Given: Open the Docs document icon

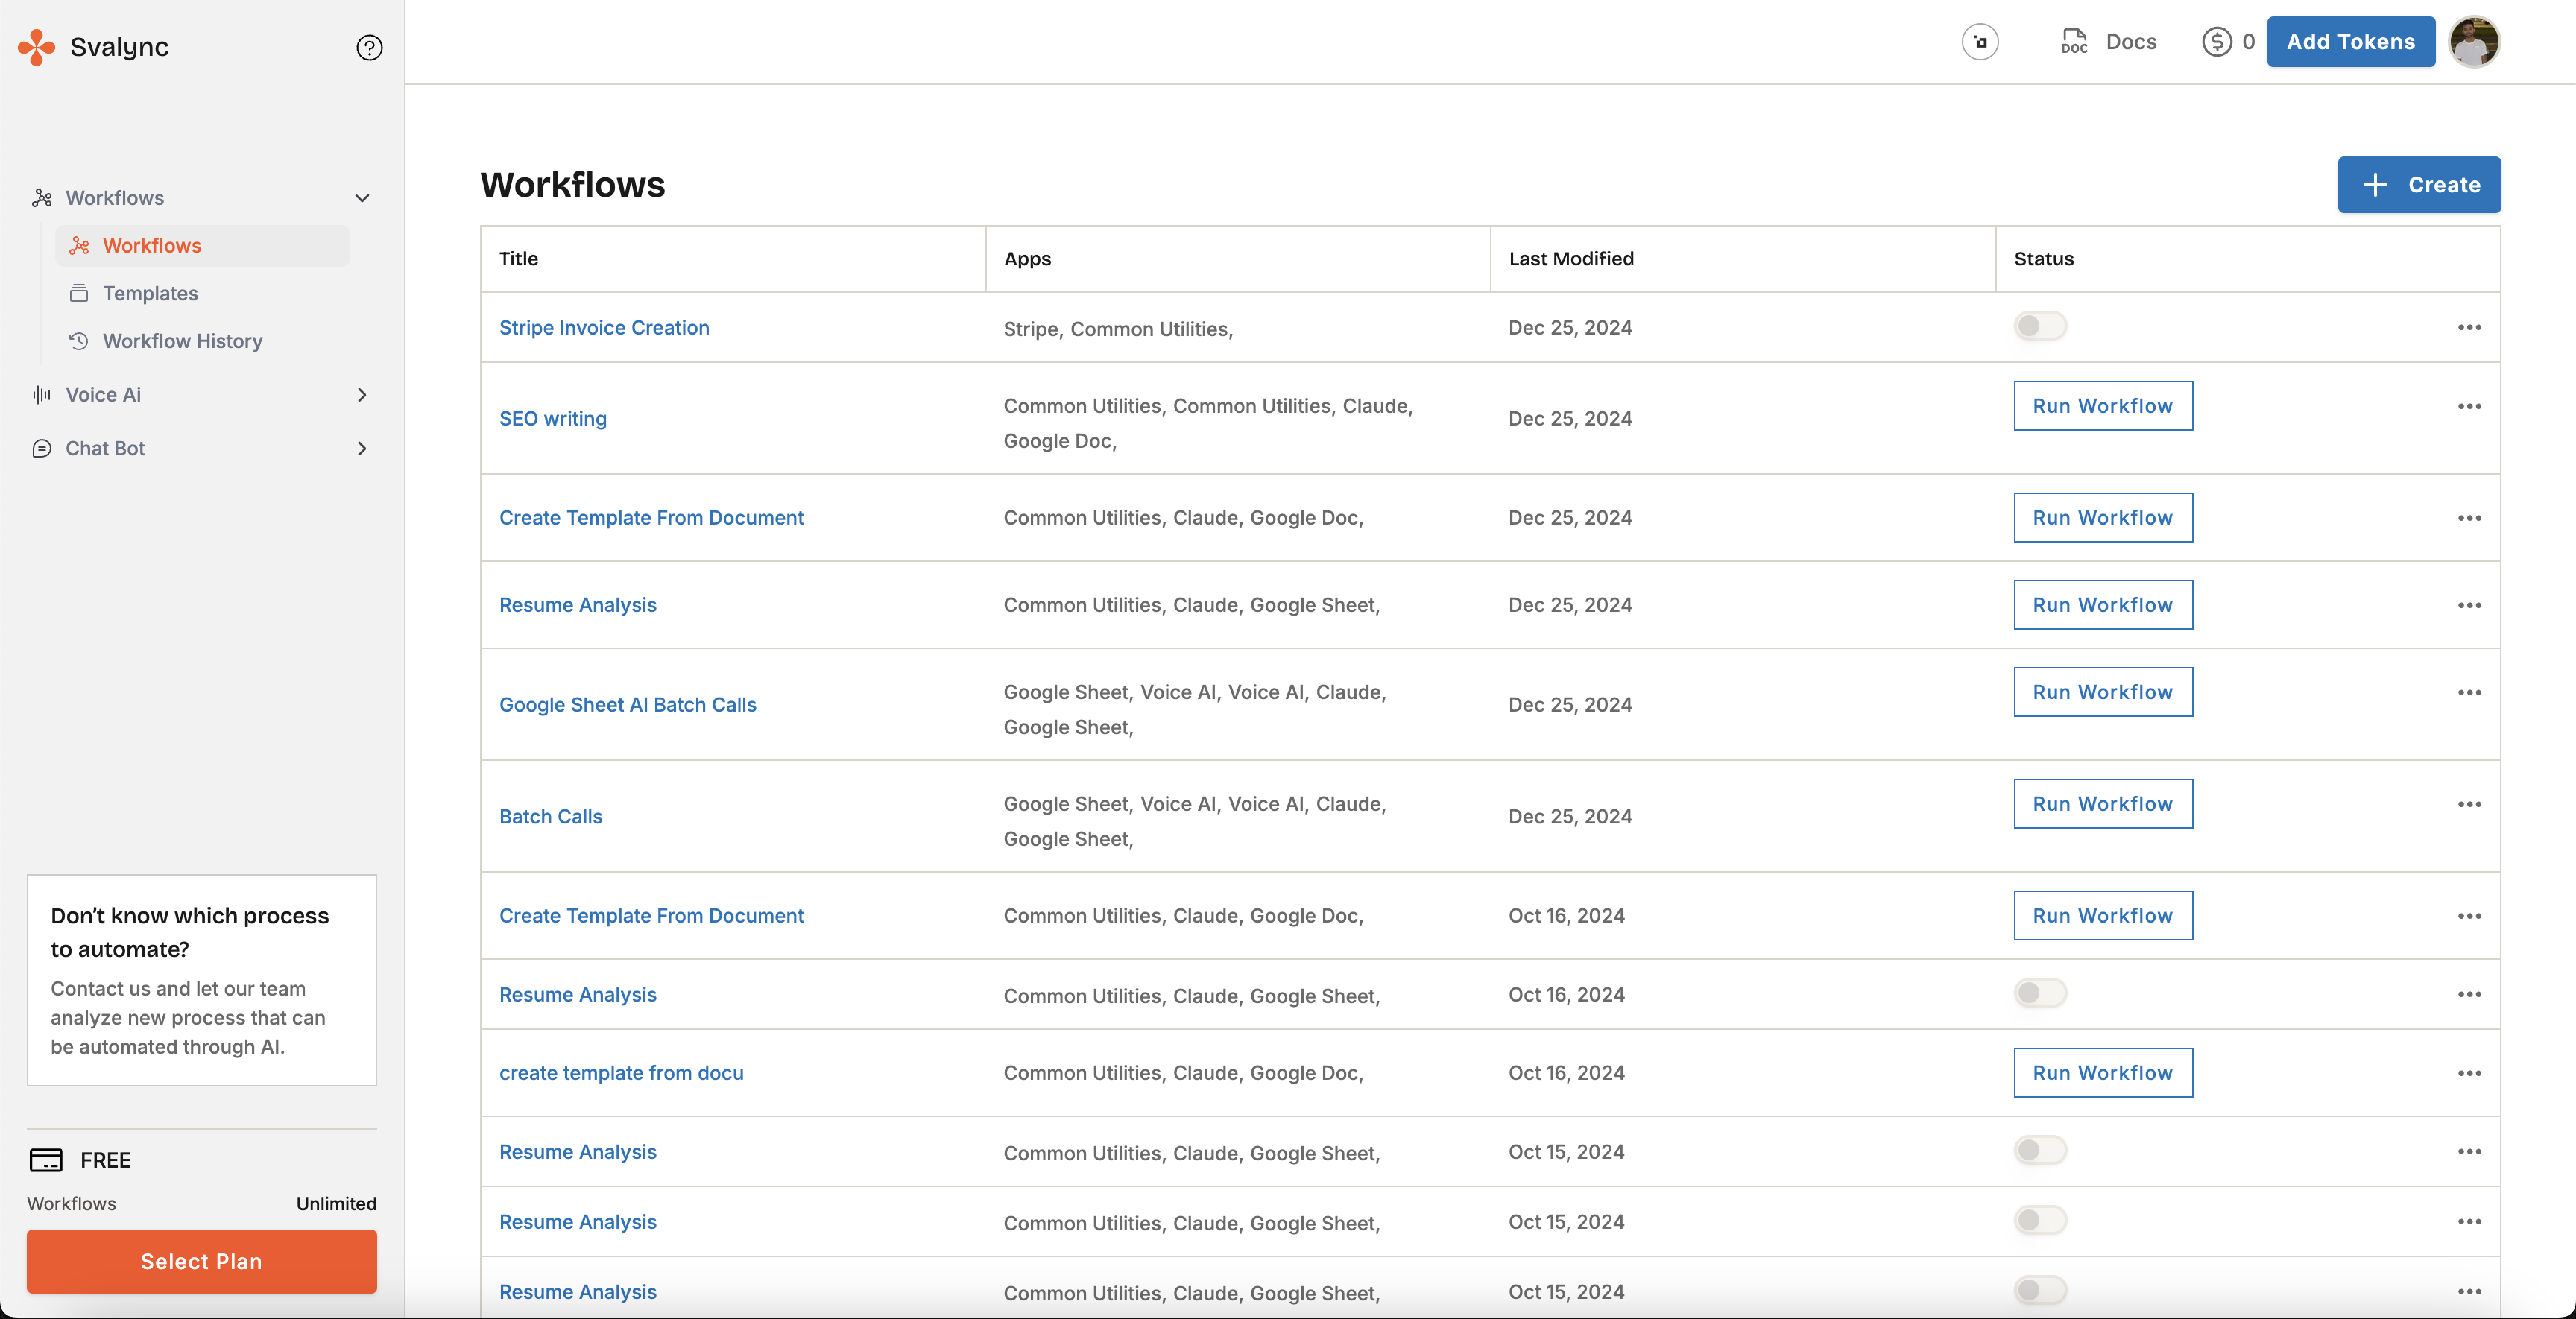Looking at the screenshot, I should [2074, 42].
